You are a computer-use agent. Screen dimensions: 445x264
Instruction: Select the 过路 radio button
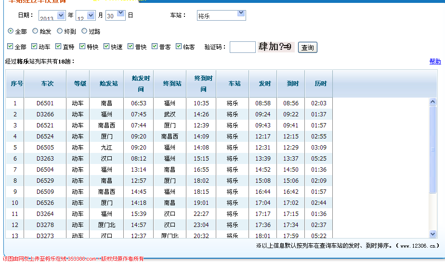click(x=84, y=31)
